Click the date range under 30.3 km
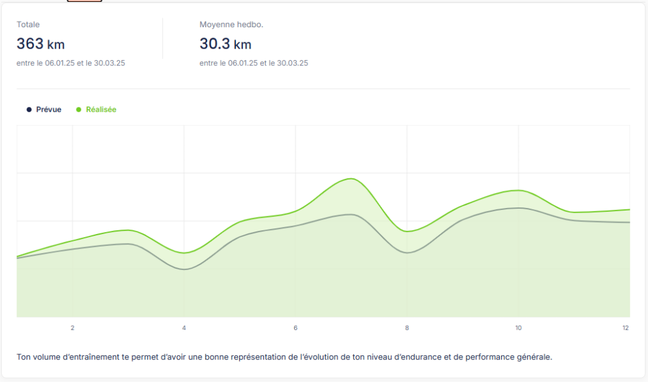This screenshot has width=648, height=382. 253,63
